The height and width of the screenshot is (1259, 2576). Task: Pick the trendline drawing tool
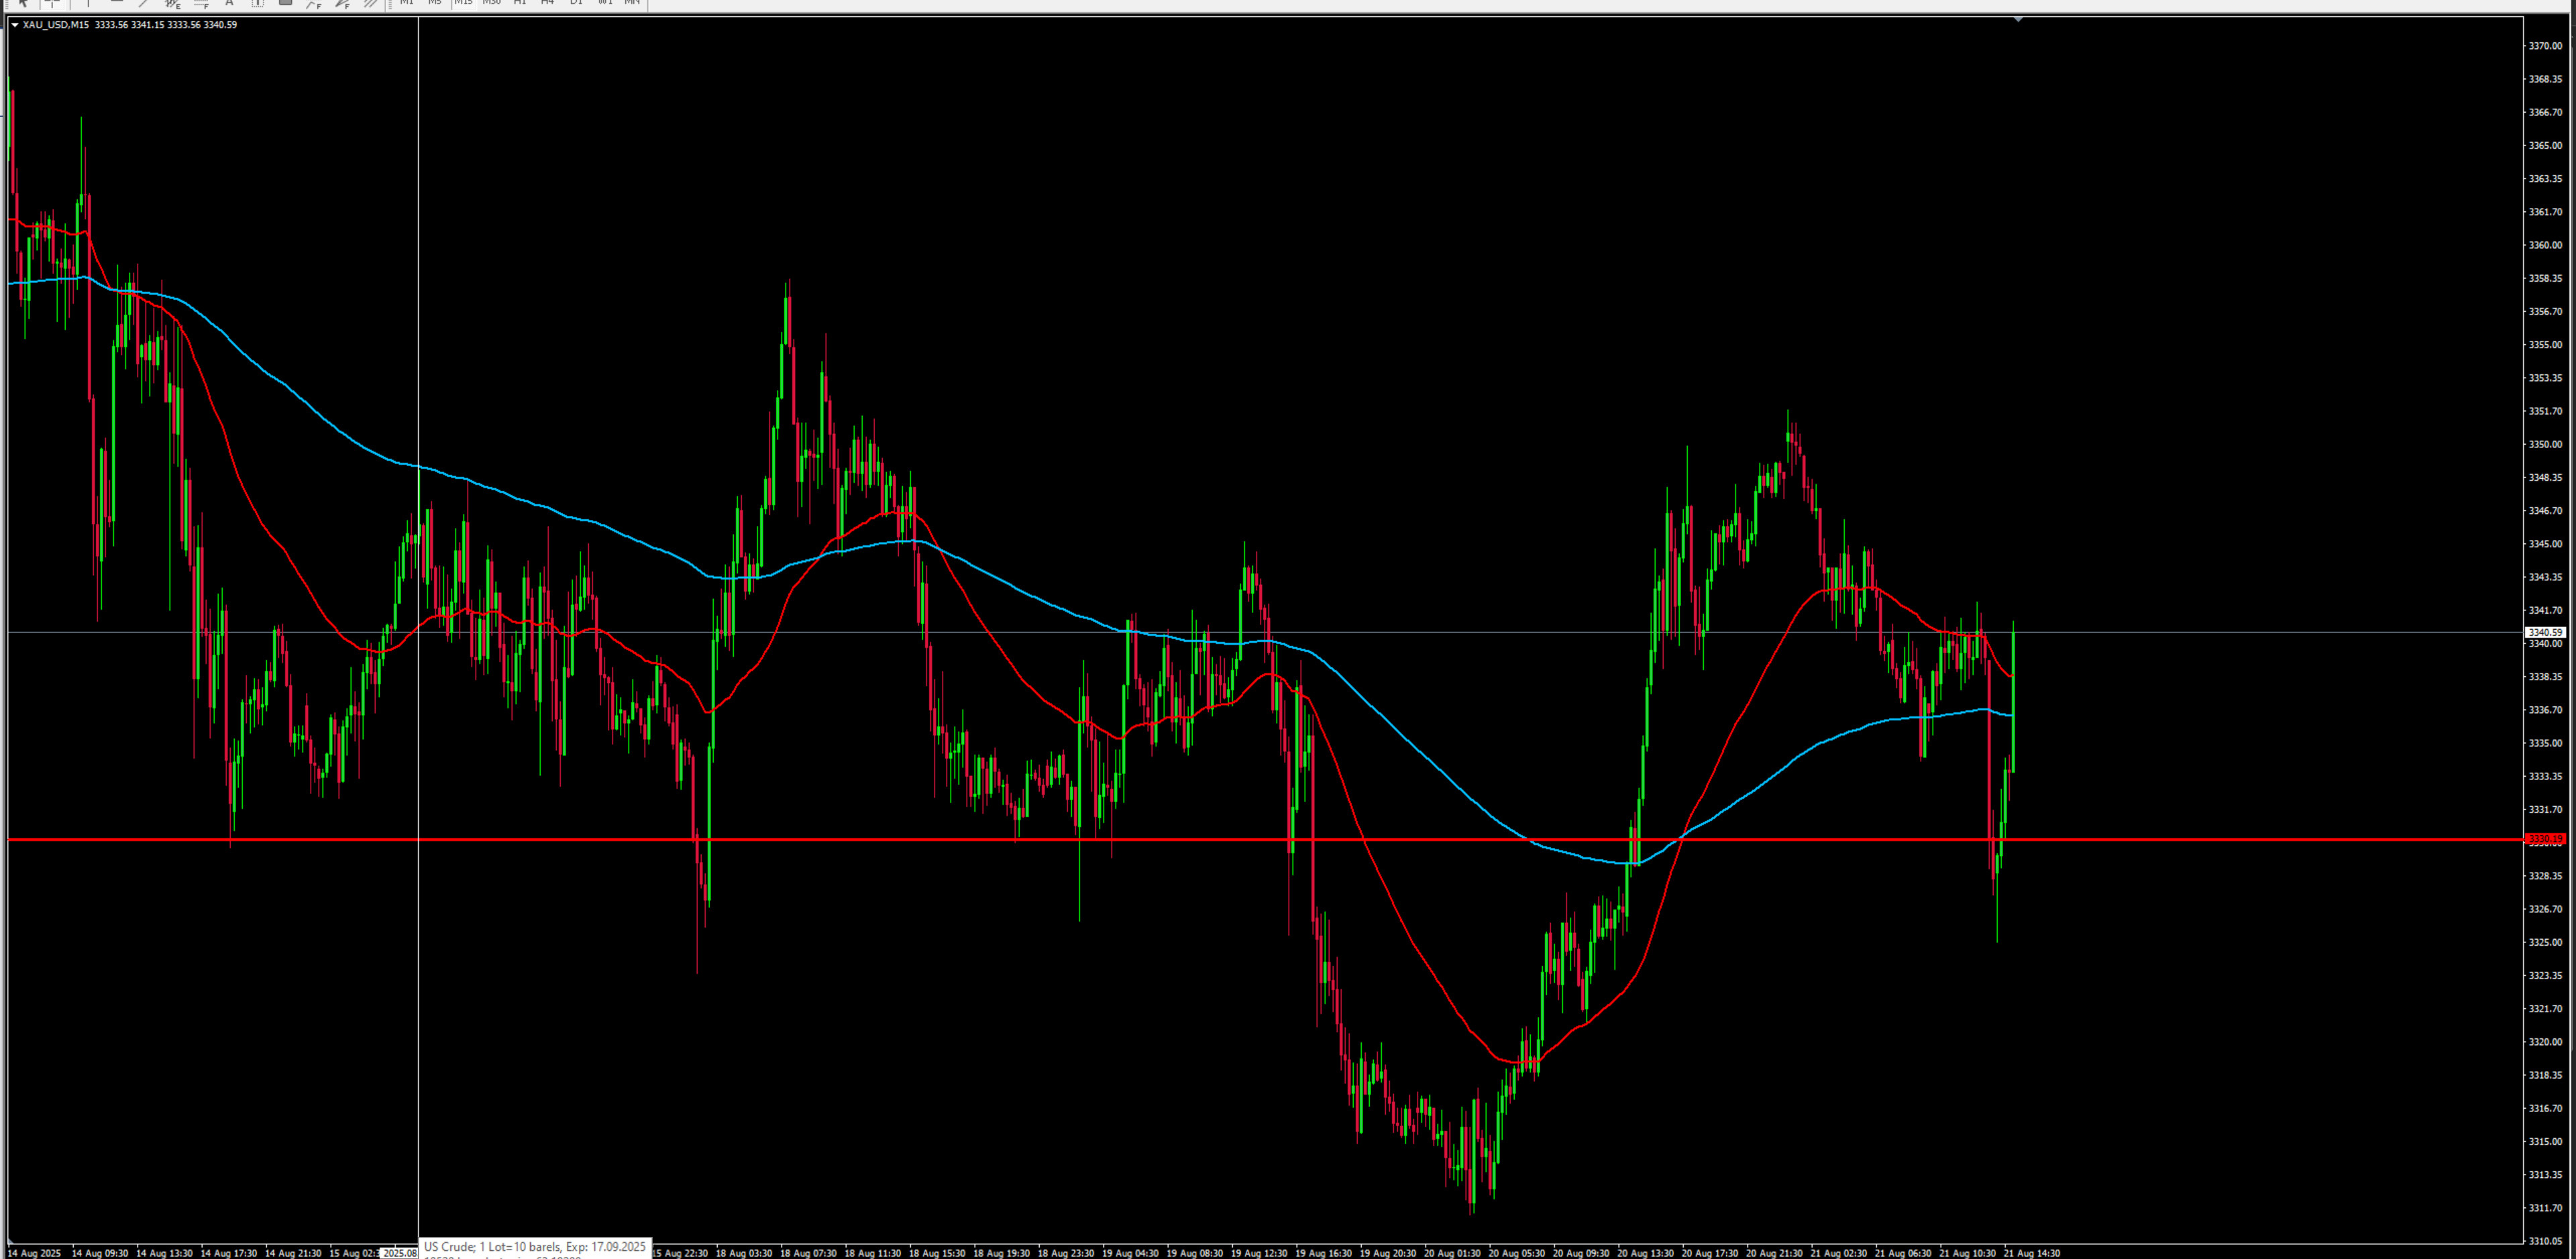144,3
